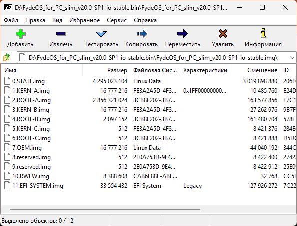Click file icon of 4.ROOT-B.img
Screen dimensions: 297x226
click(7, 119)
